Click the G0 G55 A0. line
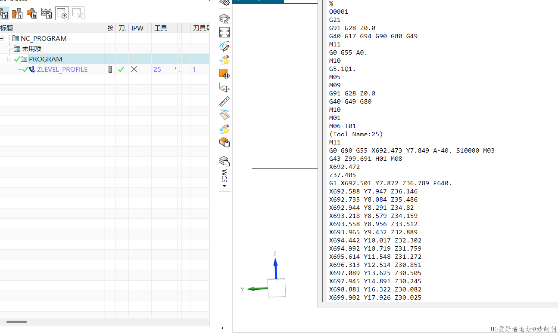The width and height of the screenshot is (558, 334). 348,52
